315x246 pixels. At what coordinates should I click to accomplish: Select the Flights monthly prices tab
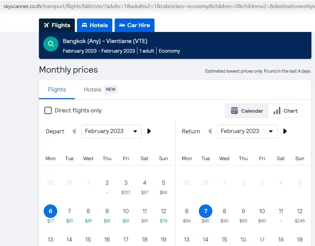(57, 89)
